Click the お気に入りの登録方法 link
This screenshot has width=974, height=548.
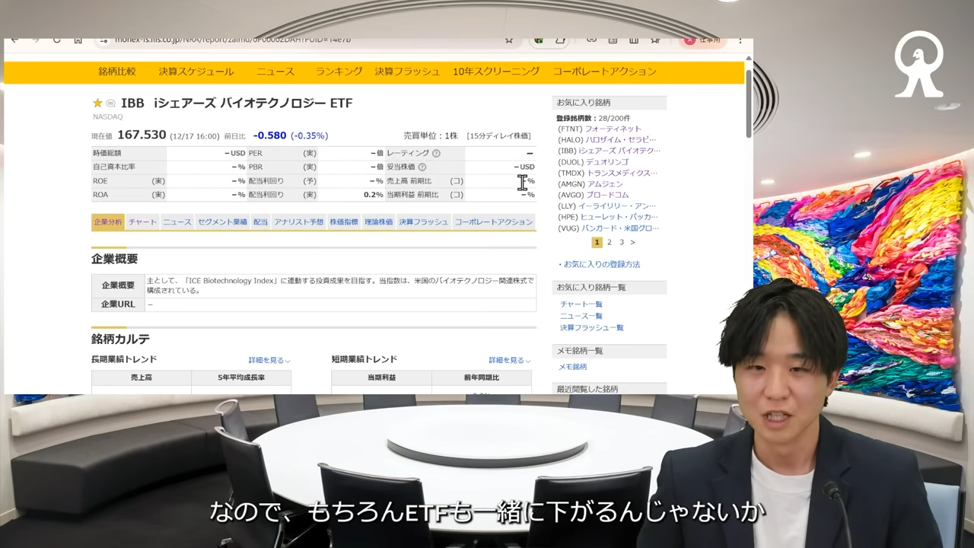(x=601, y=264)
